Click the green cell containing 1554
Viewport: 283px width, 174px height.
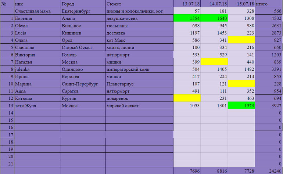tap(187, 18)
